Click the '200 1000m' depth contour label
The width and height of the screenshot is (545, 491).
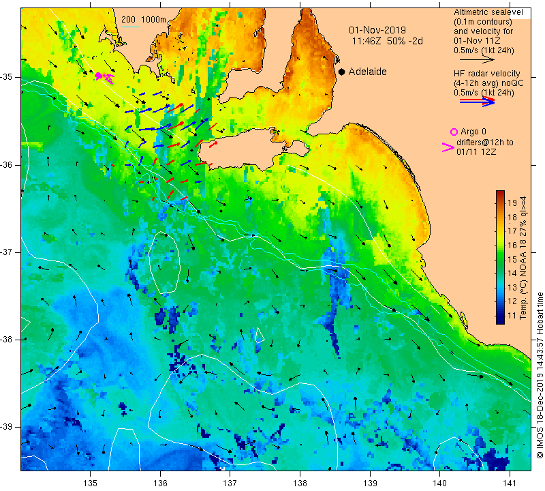144,20
